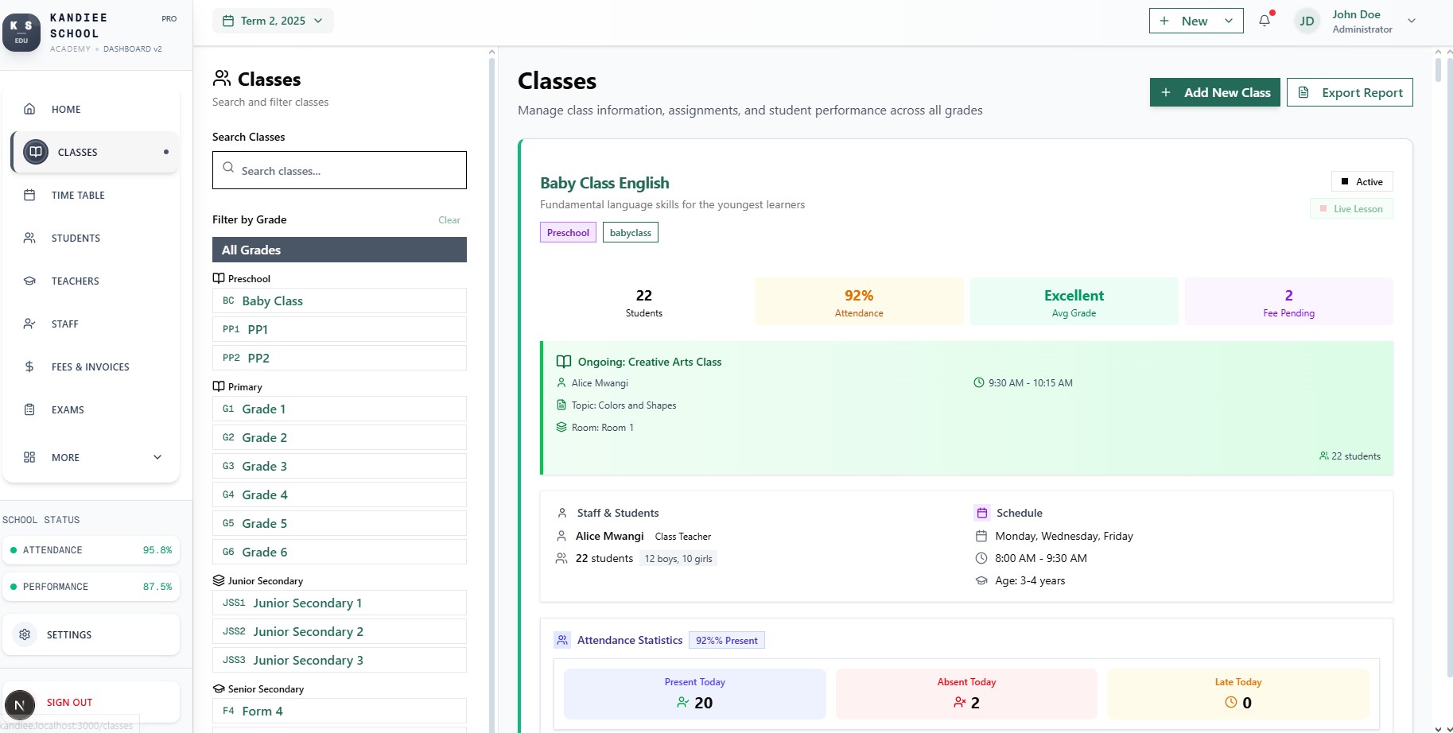Open Settings from the sidebar
The height and width of the screenshot is (733, 1453).
tap(91, 634)
